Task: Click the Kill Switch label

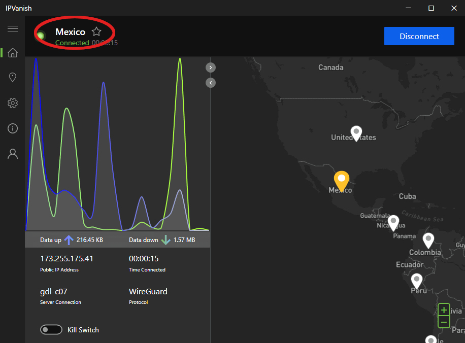Action: pos(83,330)
